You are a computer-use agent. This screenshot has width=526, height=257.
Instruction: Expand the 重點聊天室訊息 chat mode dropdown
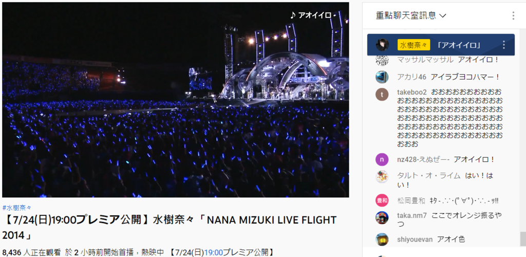point(411,15)
